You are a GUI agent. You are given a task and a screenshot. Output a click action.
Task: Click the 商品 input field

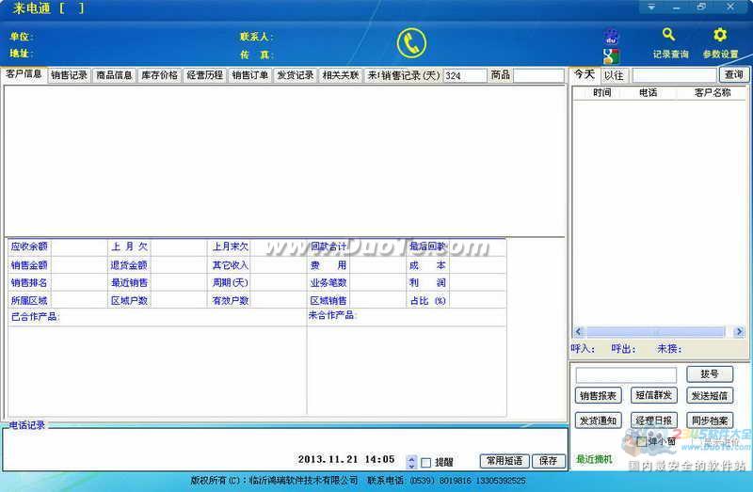(x=538, y=75)
